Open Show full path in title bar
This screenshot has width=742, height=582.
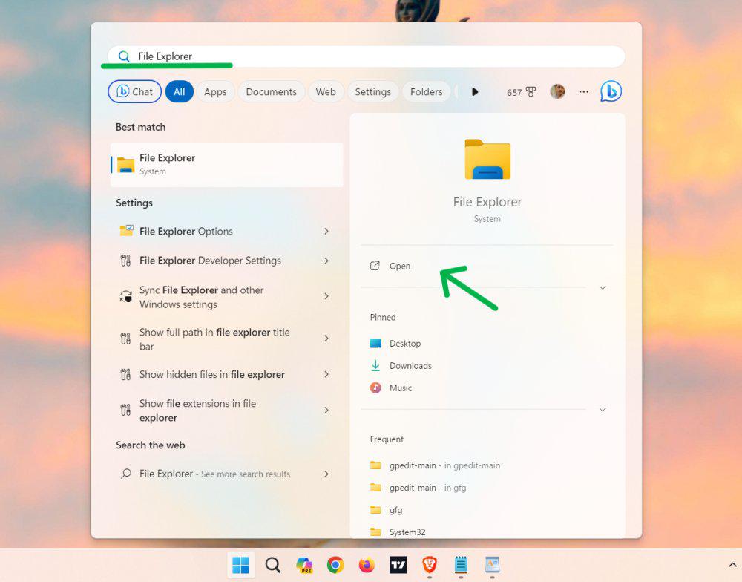(x=226, y=339)
